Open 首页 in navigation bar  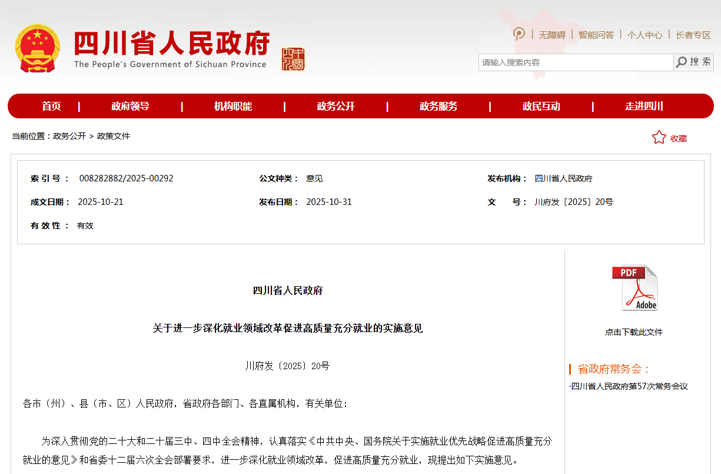(x=51, y=107)
